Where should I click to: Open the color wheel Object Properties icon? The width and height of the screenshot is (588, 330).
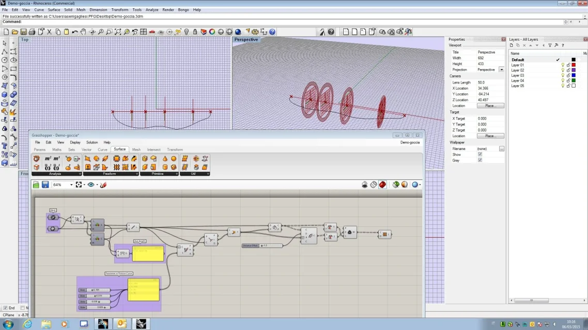212,32
